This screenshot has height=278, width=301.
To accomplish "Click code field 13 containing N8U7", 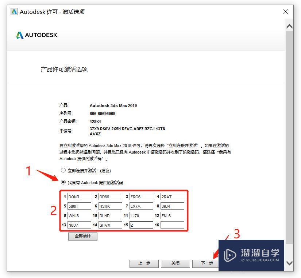I will [x=80, y=225].
